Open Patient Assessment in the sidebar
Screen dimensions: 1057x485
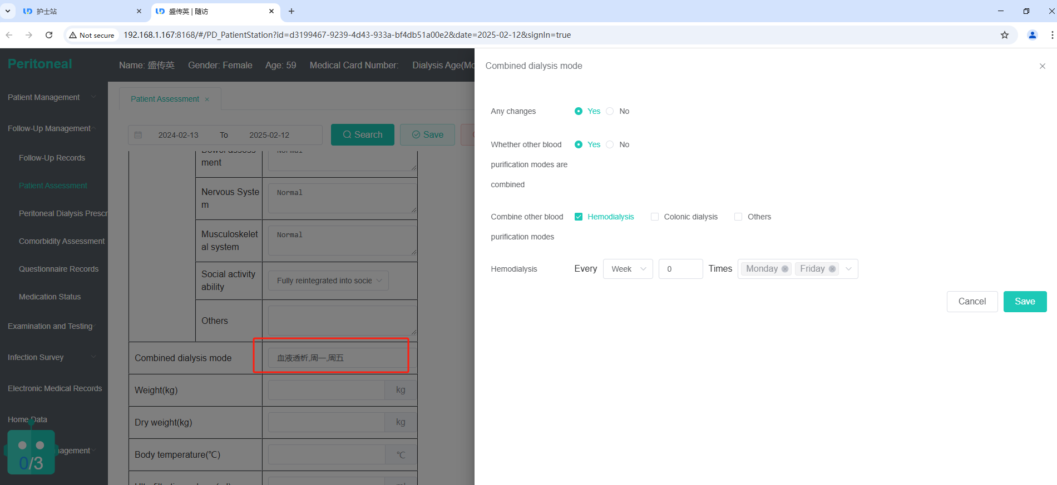point(53,186)
